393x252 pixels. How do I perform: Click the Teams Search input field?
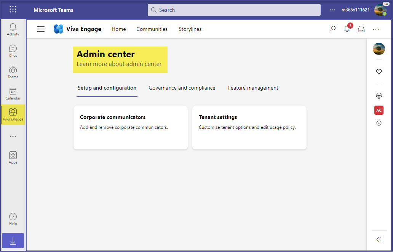click(x=234, y=10)
